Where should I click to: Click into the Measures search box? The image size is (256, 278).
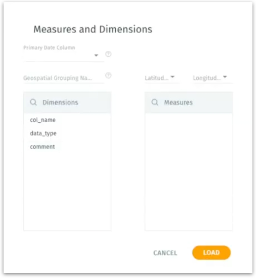(x=193, y=102)
